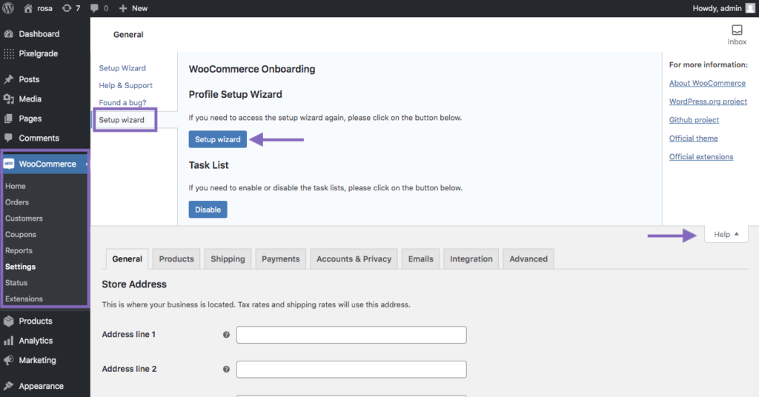This screenshot has width=759, height=397.
Task: Open the Official extensions link
Action: click(x=701, y=157)
